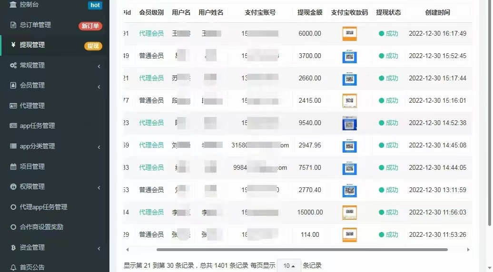Click the calendar icon beside 项目管理
This screenshot has width=493, height=272.
[13, 166]
